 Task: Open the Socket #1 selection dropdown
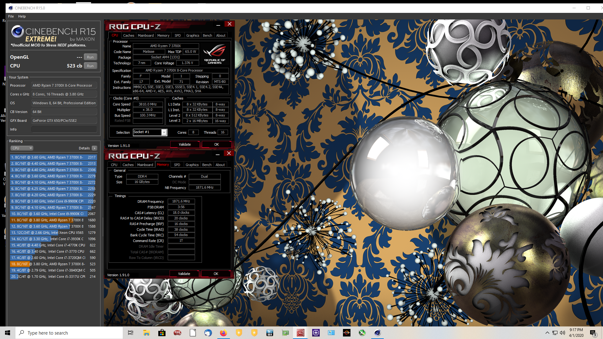point(150,132)
